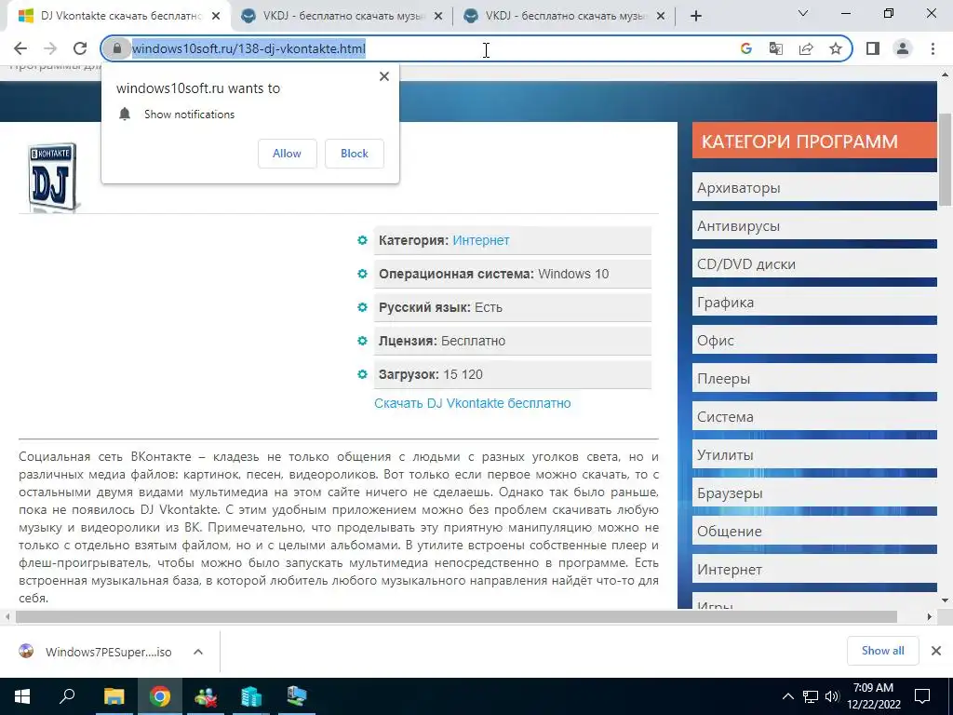Open Google search icon in address bar

746,48
